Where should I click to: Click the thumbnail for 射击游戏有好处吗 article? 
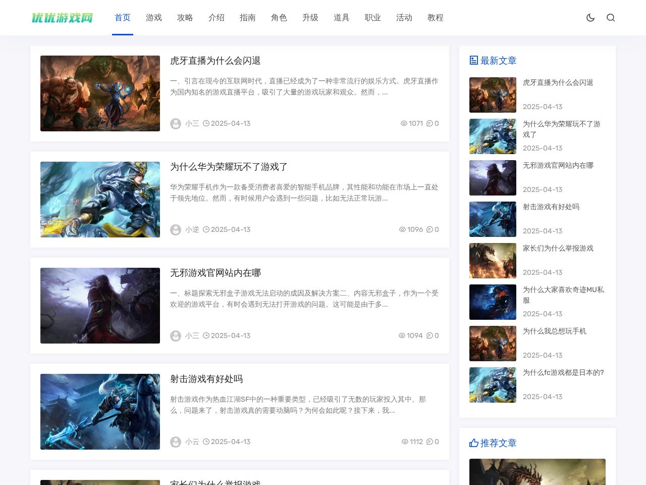[100, 411]
